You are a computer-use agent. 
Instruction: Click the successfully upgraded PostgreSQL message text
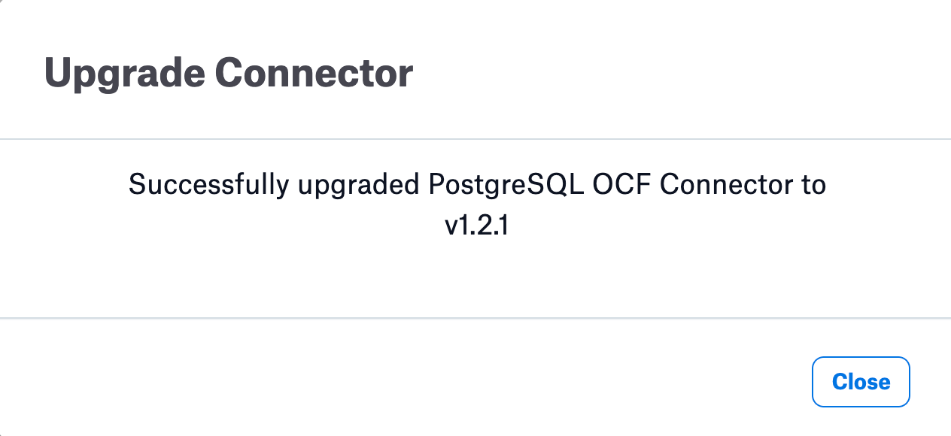[477, 204]
